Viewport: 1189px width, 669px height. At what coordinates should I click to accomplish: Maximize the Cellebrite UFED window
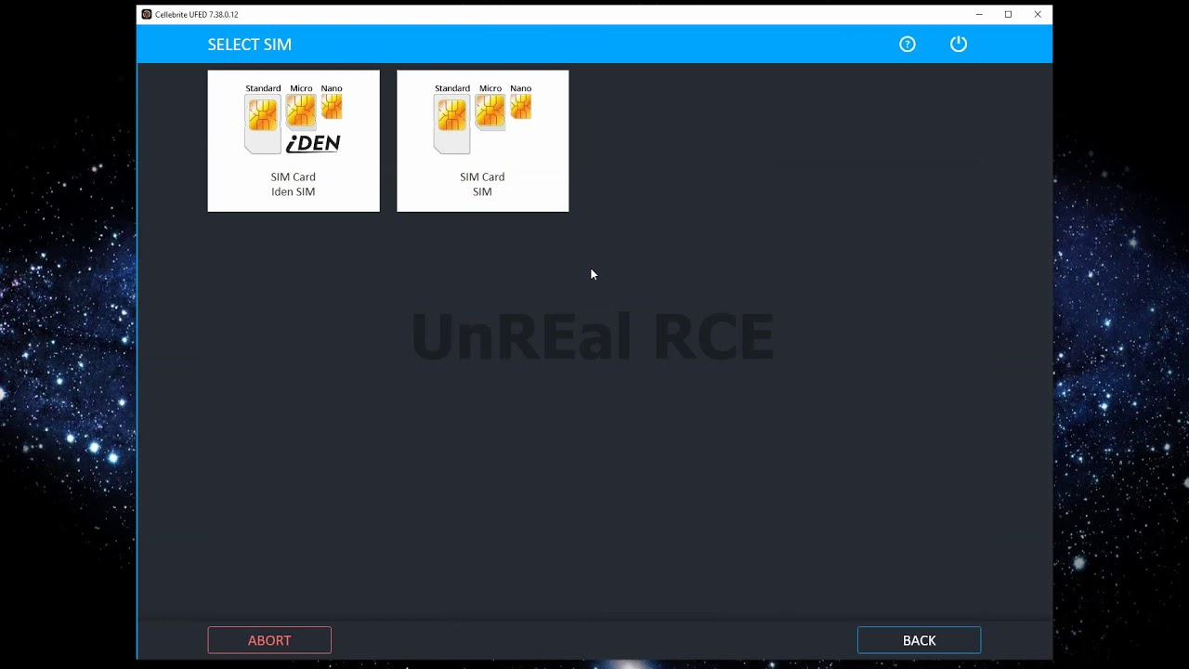point(1008,15)
